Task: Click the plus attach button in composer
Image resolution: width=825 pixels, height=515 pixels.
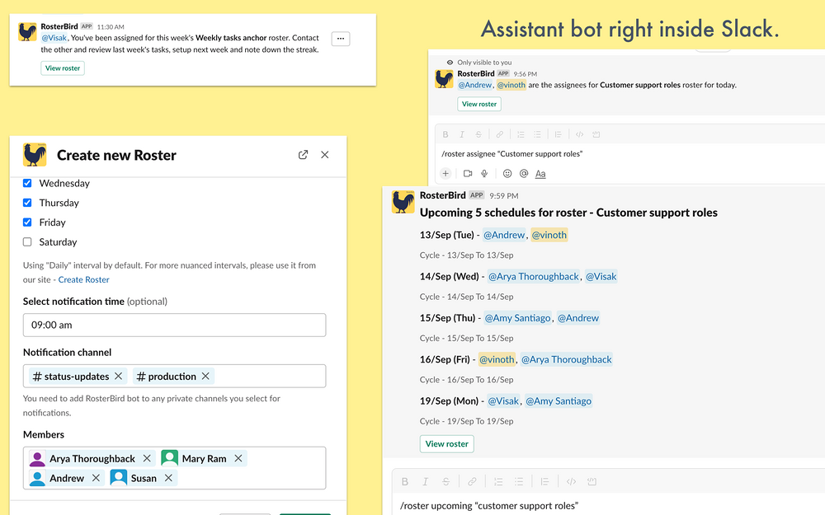Action: click(x=445, y=173)
